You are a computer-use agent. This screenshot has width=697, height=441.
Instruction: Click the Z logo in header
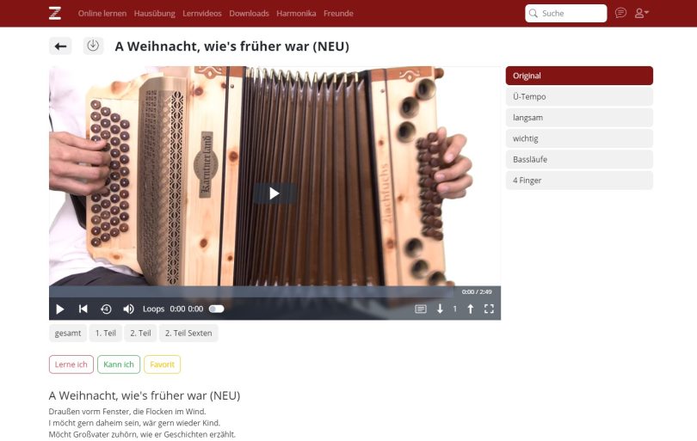(x=55, y=13)
